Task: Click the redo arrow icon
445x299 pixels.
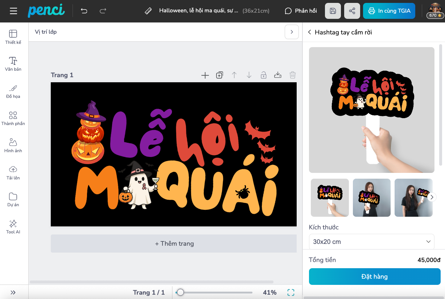Action: (103, 11)
